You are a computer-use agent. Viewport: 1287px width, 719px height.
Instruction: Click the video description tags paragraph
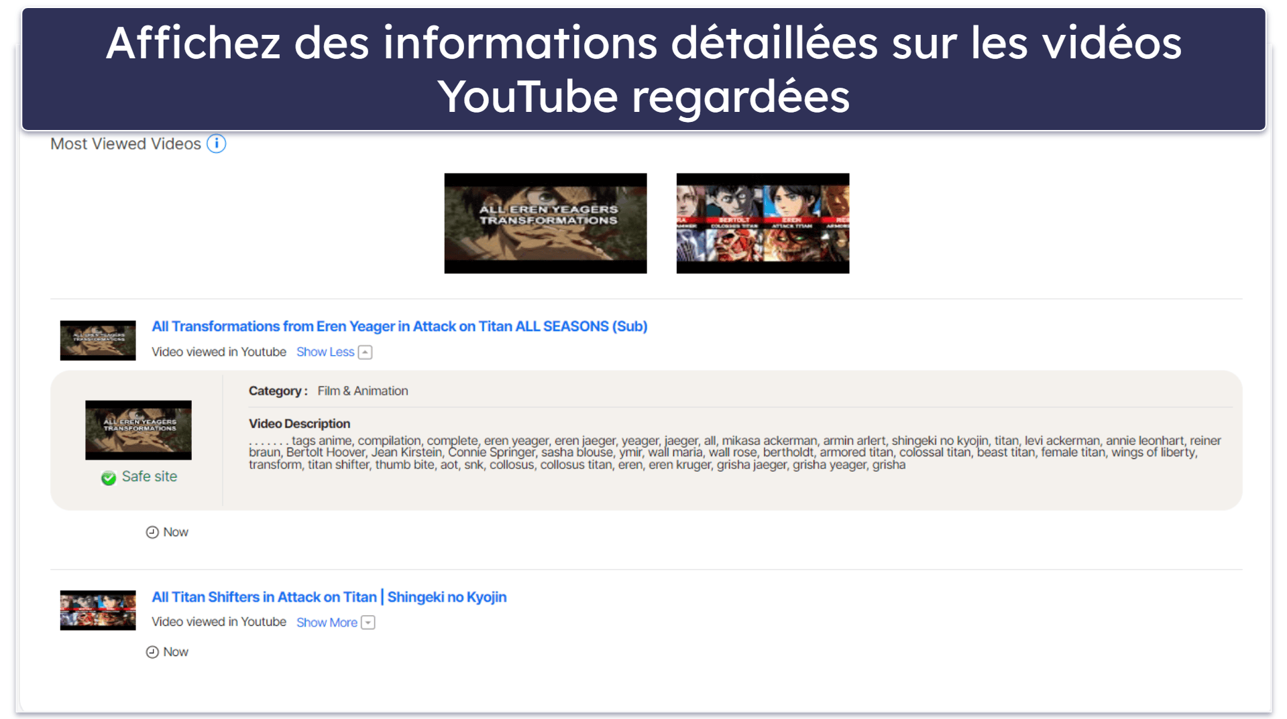pos(734,452)
